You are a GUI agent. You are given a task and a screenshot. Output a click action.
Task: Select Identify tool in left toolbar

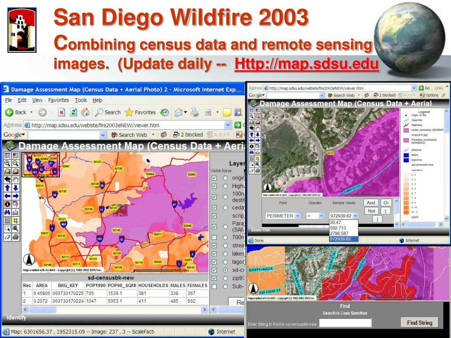[x=7, y=204]
